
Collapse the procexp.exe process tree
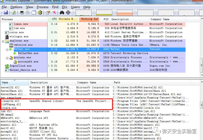[7, 58]
